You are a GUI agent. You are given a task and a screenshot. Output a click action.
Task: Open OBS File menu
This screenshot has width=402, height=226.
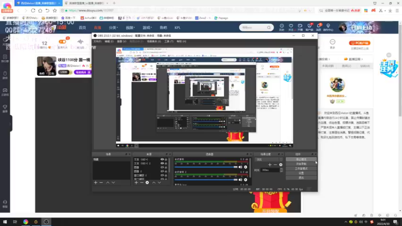97,41
